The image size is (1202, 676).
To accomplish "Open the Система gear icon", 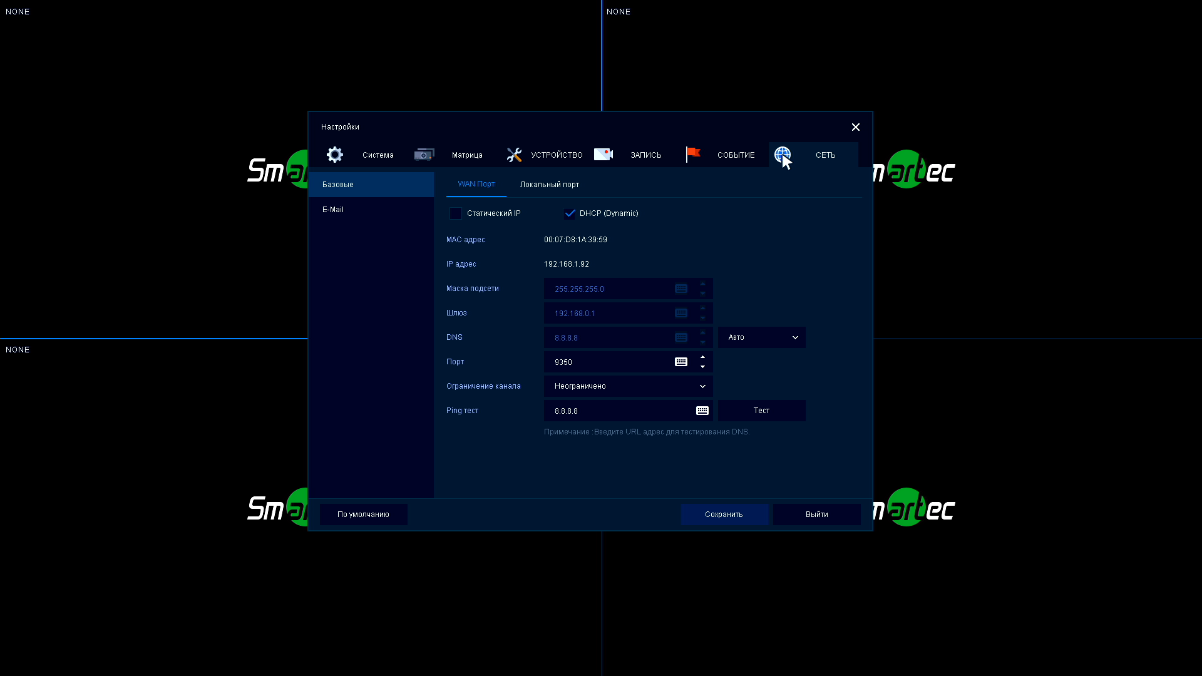I will [x=335, y=155].
